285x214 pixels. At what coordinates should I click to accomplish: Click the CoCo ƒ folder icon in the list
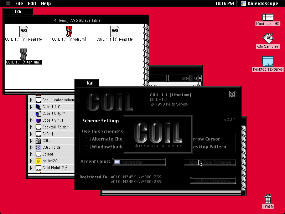pos(38,134)
